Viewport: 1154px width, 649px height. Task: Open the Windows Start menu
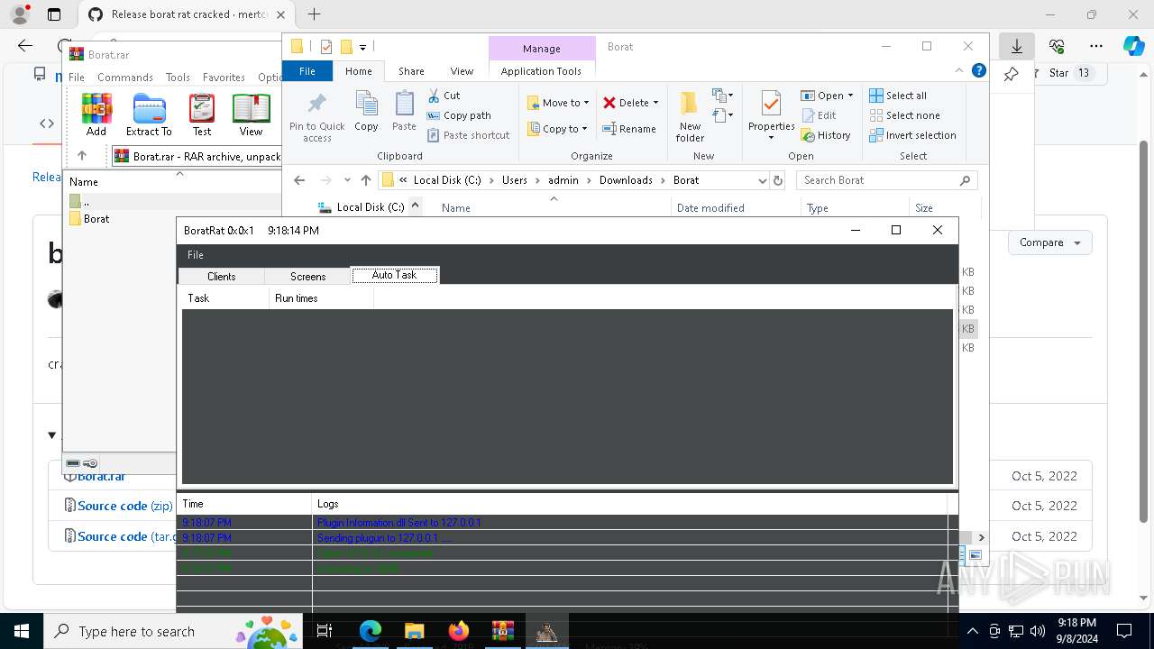point(21,631)
